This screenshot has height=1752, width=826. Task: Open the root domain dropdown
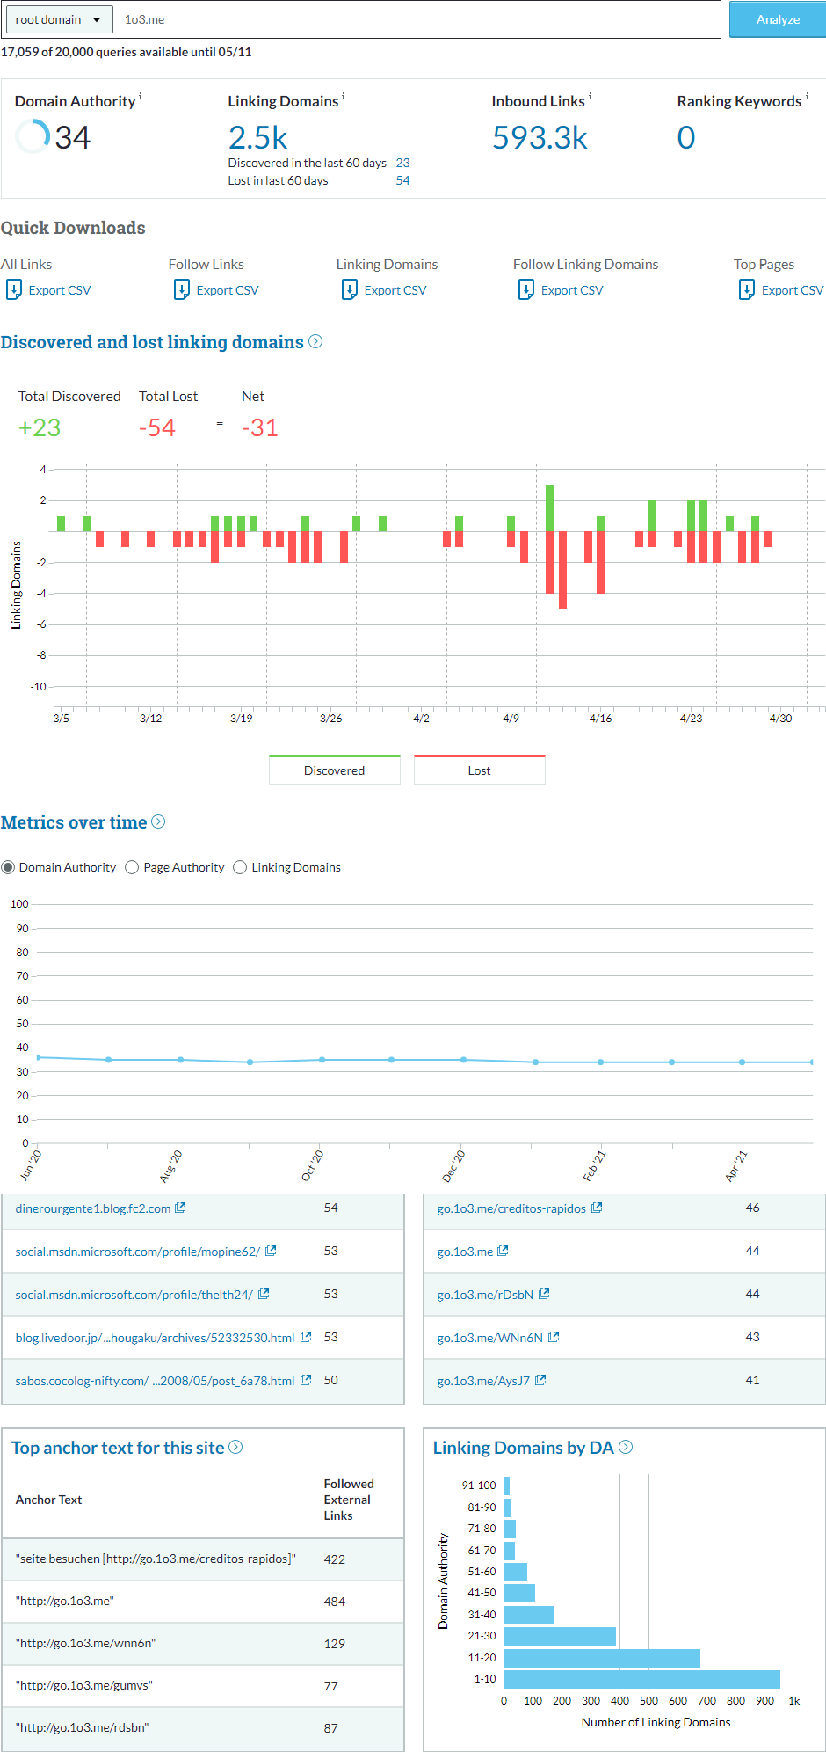[59, 19]
